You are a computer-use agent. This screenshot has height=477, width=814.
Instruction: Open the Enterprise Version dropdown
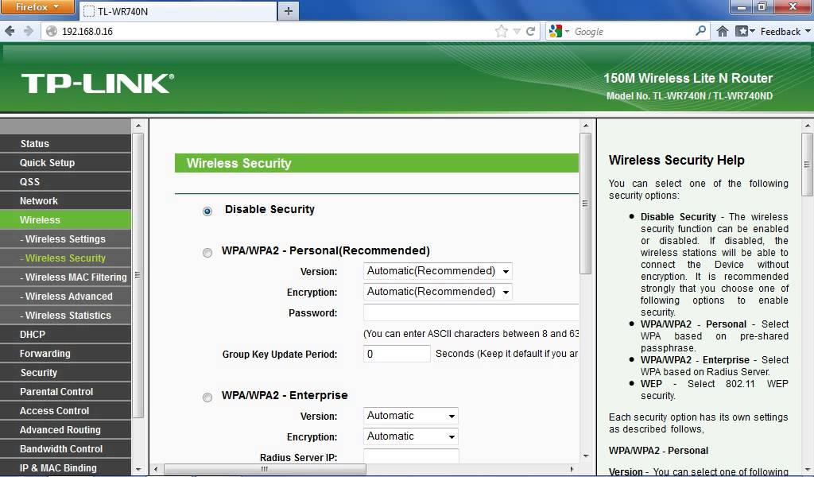411,416
